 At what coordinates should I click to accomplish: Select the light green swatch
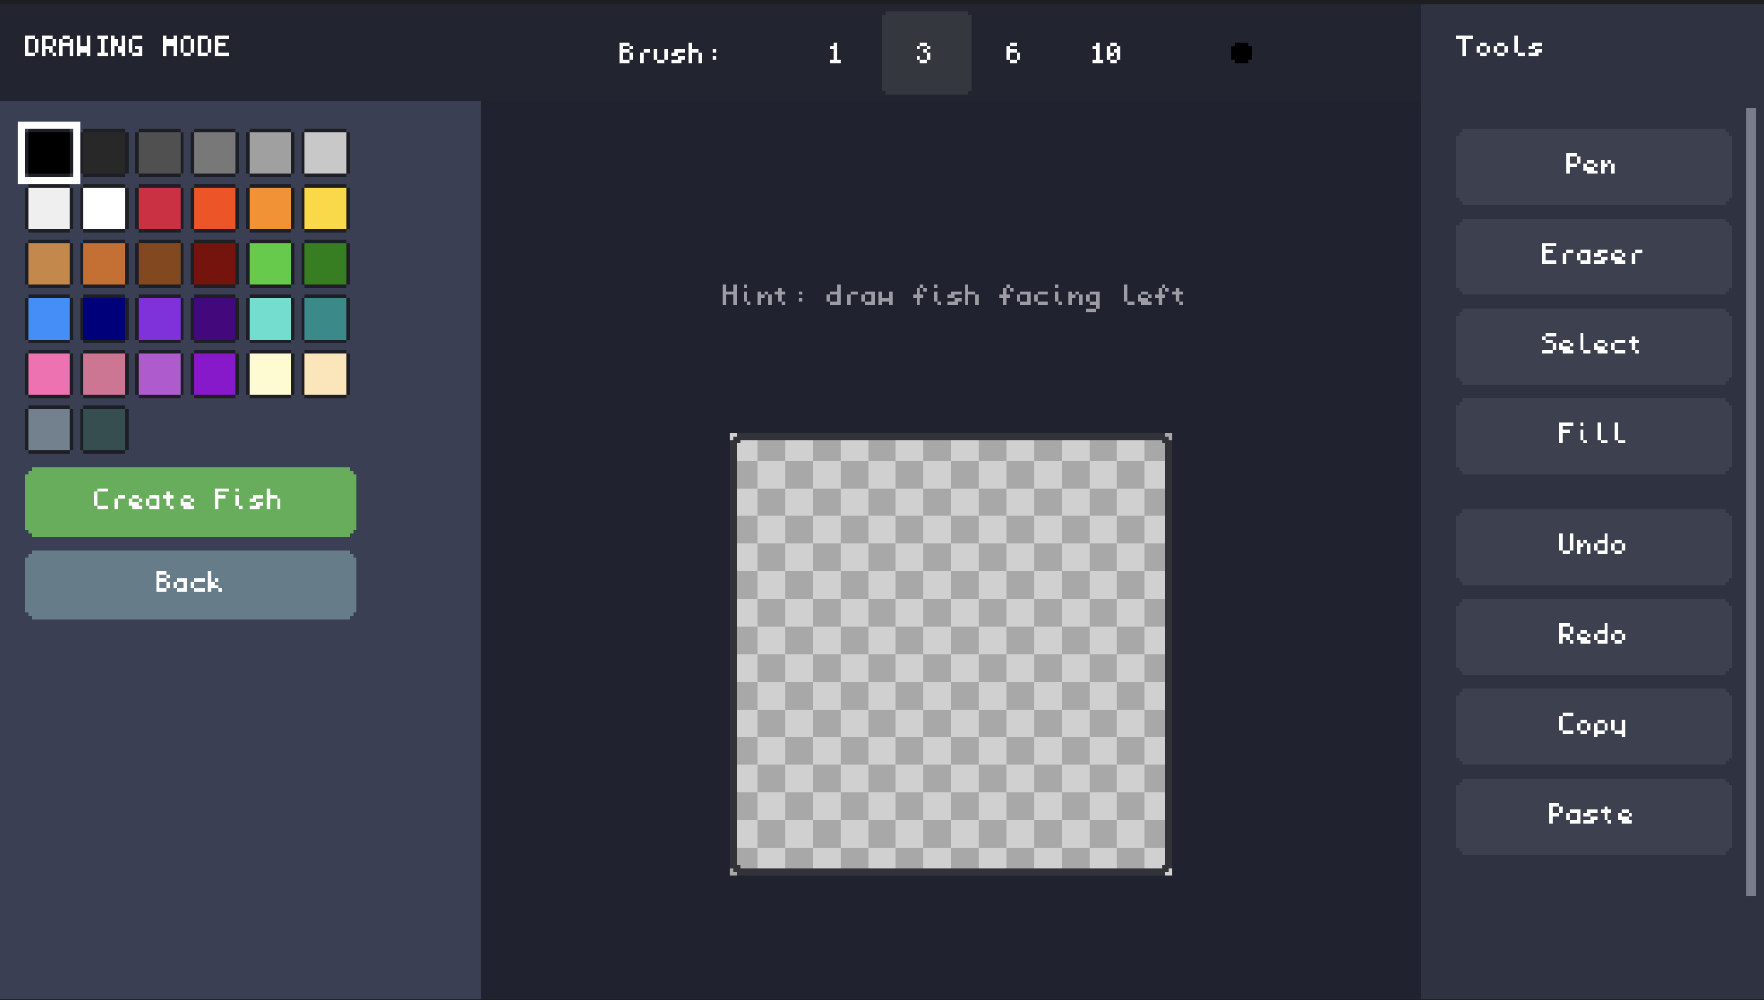[270, 264]
